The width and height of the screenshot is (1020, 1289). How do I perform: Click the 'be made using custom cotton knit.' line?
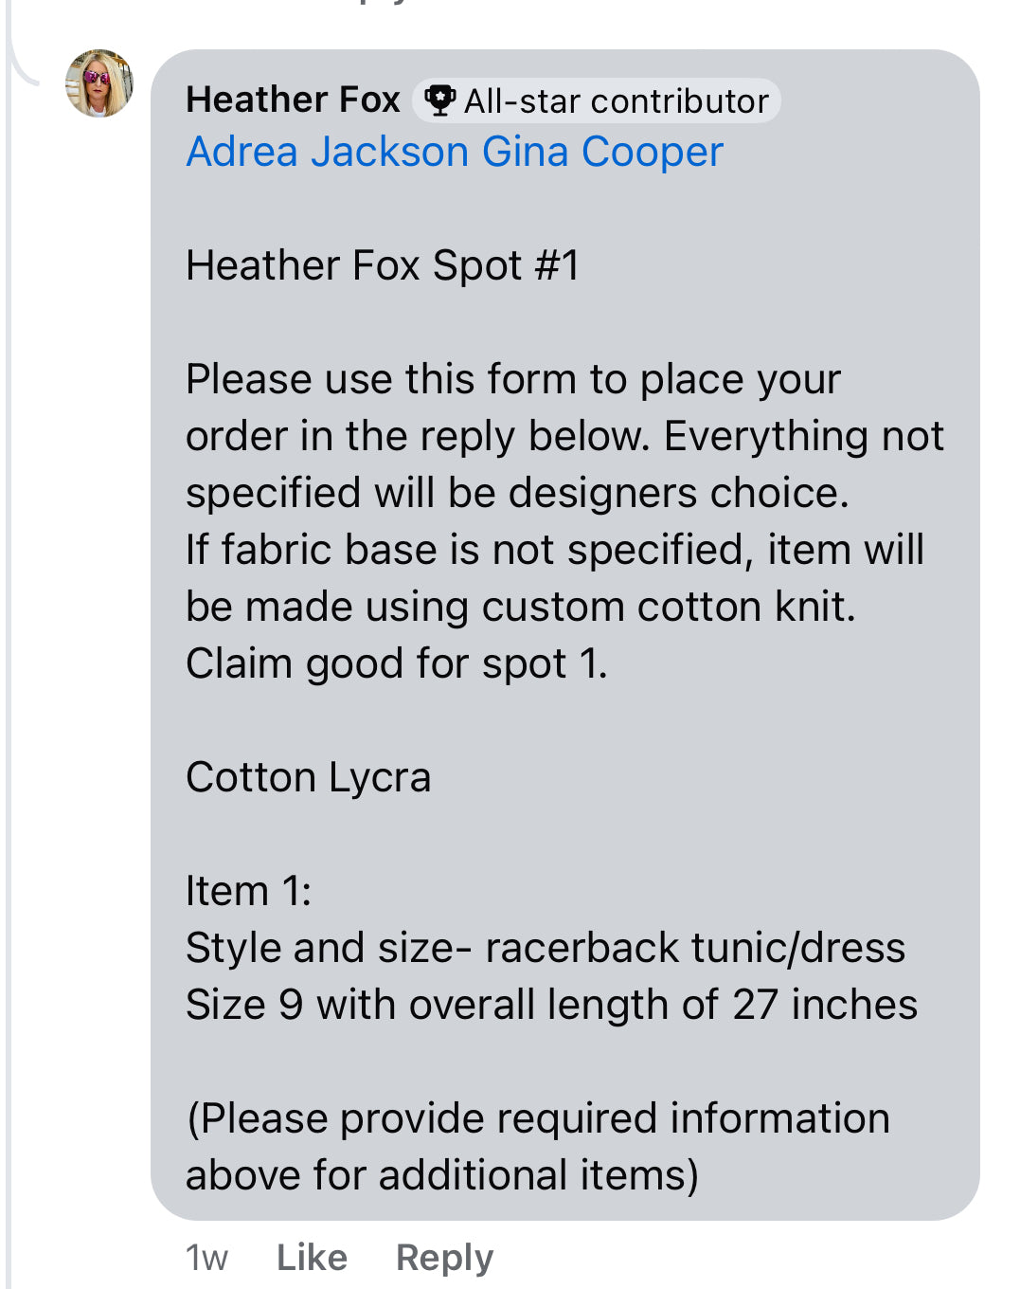(520, 607)
